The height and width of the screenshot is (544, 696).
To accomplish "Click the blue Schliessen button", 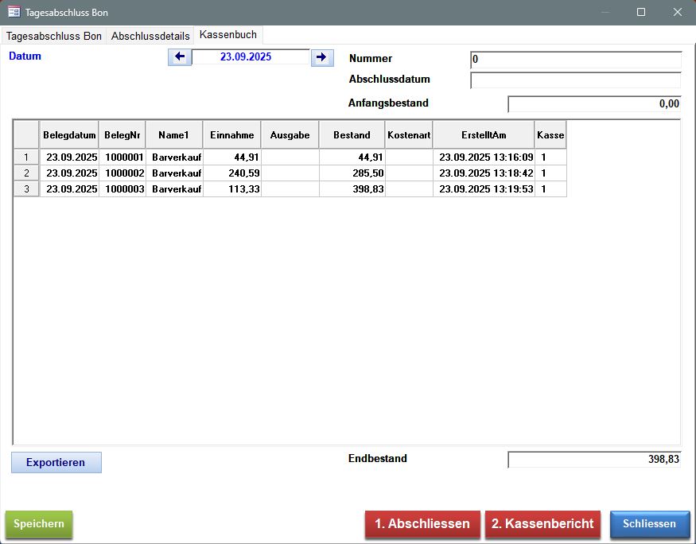I will (649, 524).
